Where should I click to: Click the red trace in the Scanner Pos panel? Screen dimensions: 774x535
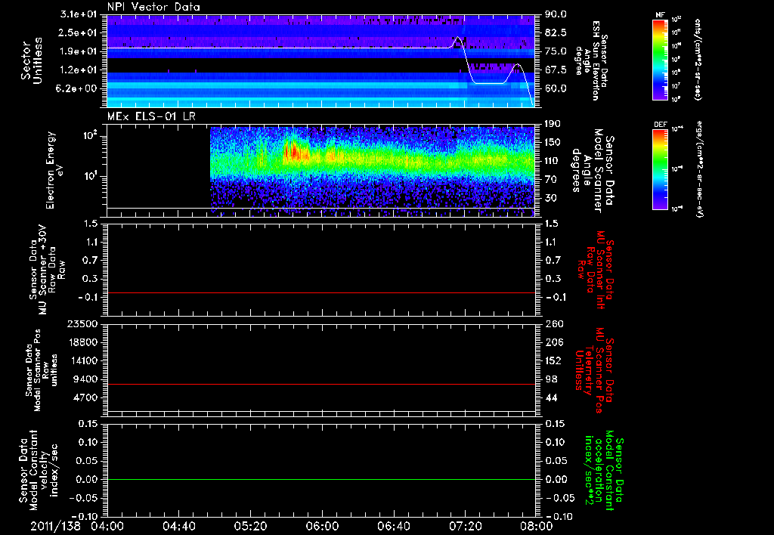(x=321, y=384)
